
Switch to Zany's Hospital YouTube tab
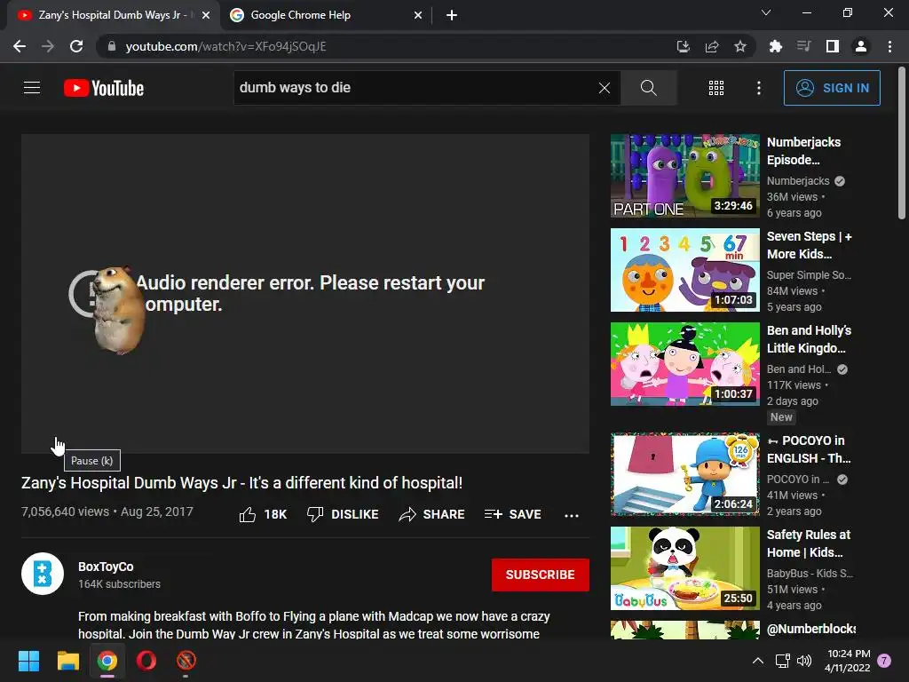(x=113, y=15)
